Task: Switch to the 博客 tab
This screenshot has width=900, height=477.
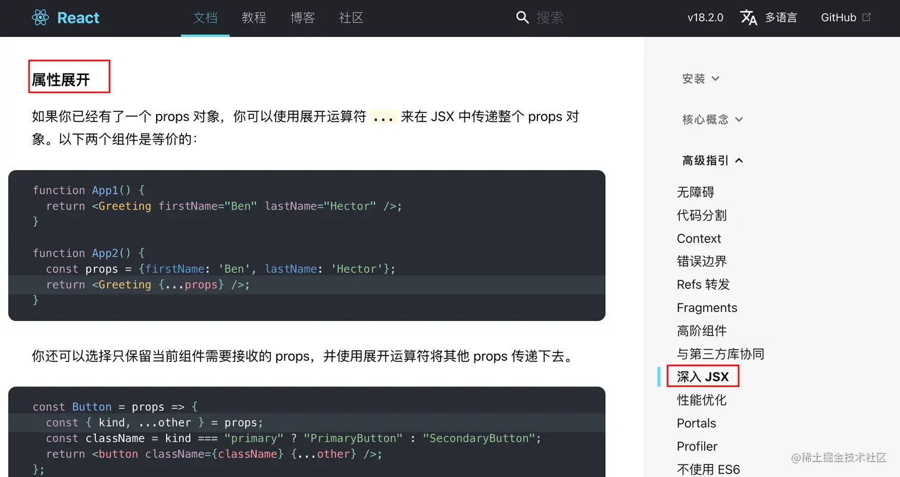Action: [x=302, y=18]
